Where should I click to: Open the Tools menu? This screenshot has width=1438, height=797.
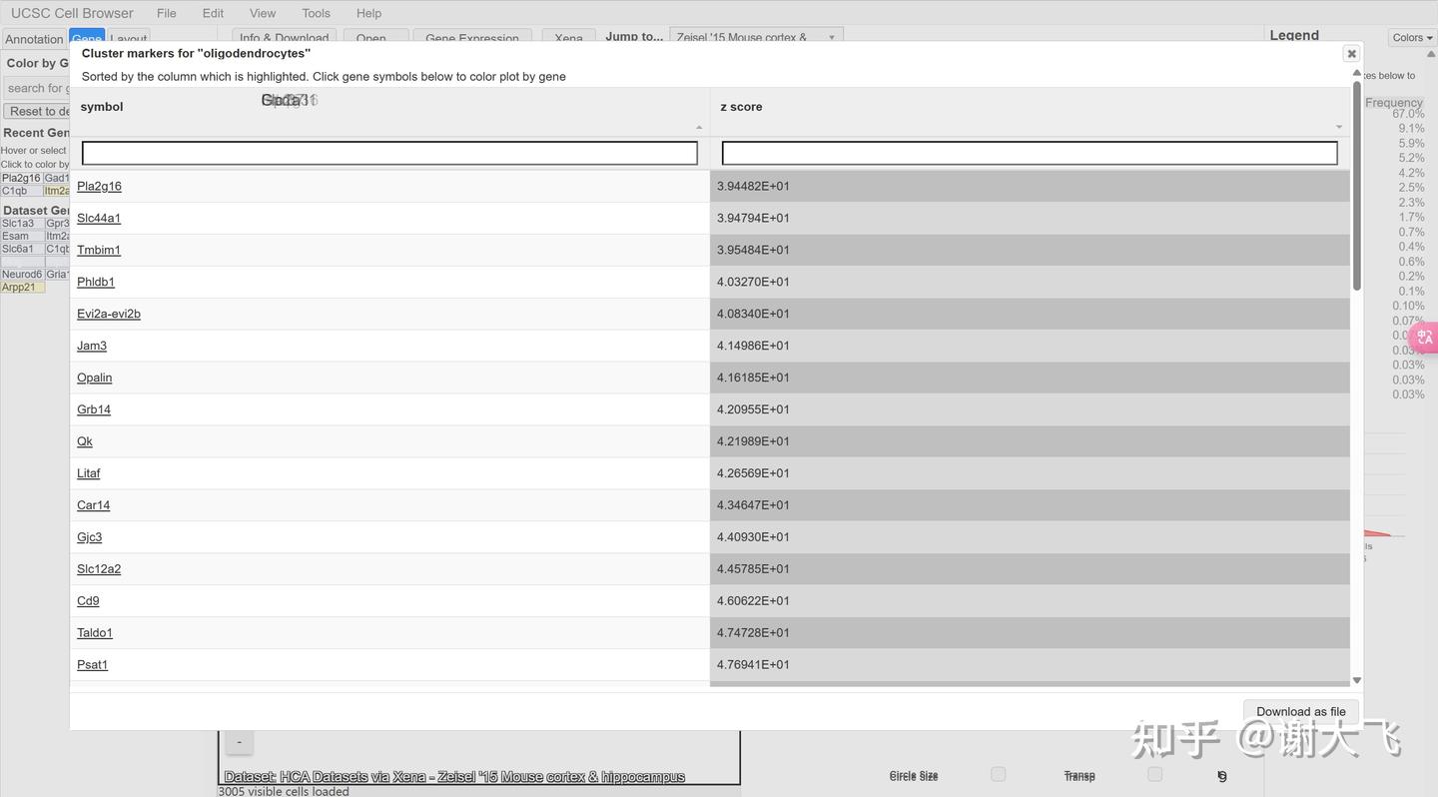pos(316,13)
